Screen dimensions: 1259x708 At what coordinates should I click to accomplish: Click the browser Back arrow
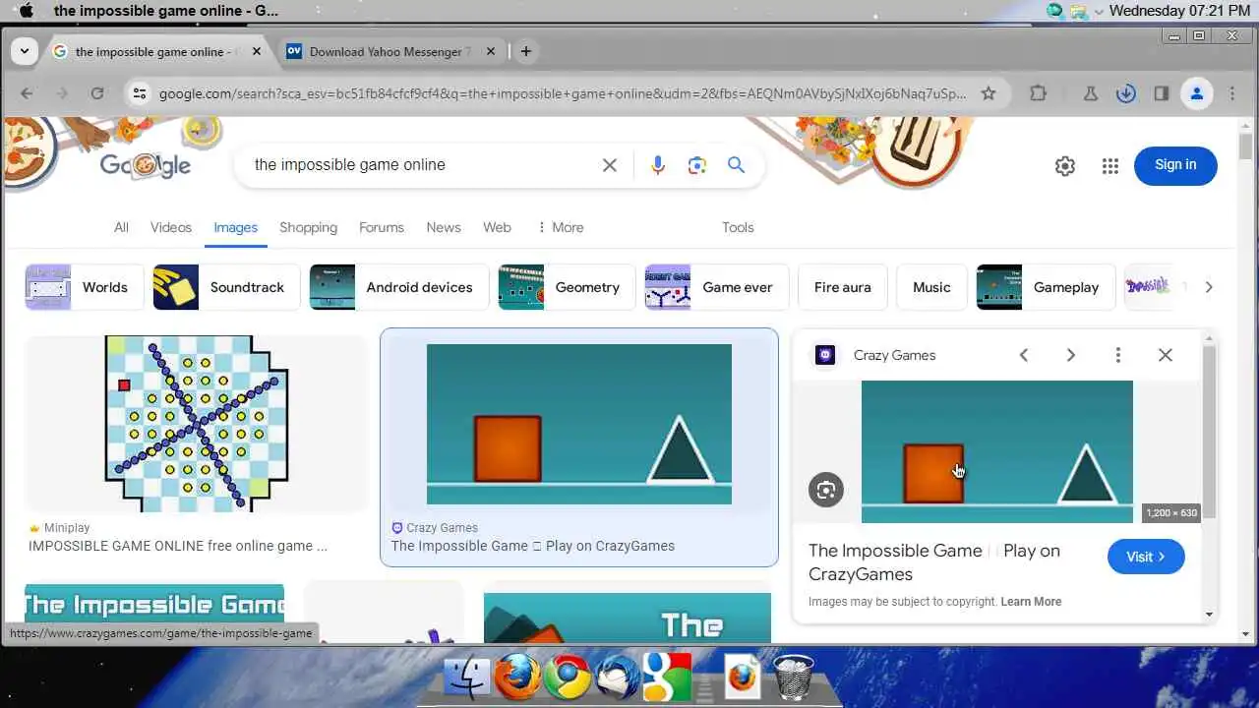point(27,93)
